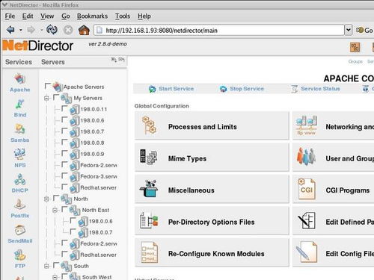Select the DHCP service icon
374x280 pixels.
point(19,179)
